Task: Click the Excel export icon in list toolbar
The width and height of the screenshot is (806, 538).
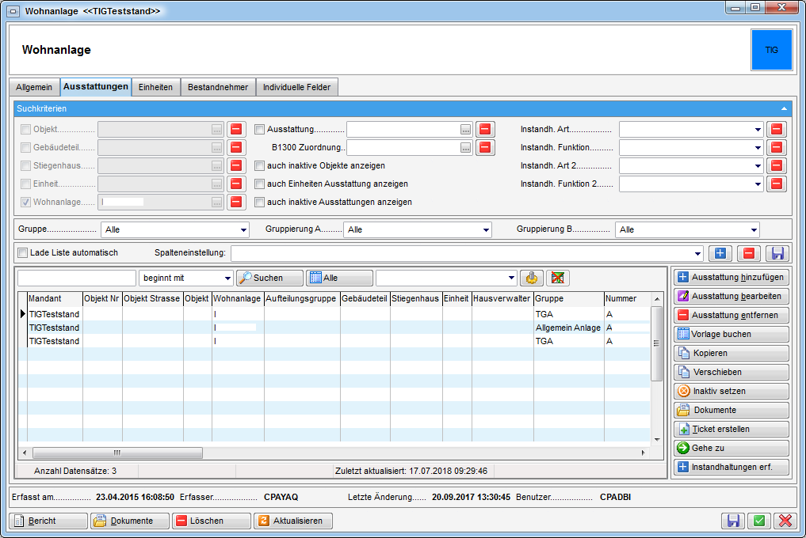Action: (558, 278)
